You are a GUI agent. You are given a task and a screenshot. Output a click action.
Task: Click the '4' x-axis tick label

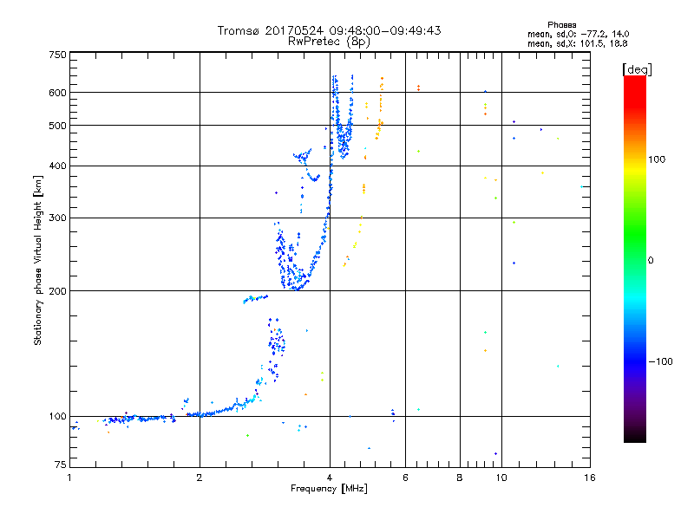click(330, 478)
